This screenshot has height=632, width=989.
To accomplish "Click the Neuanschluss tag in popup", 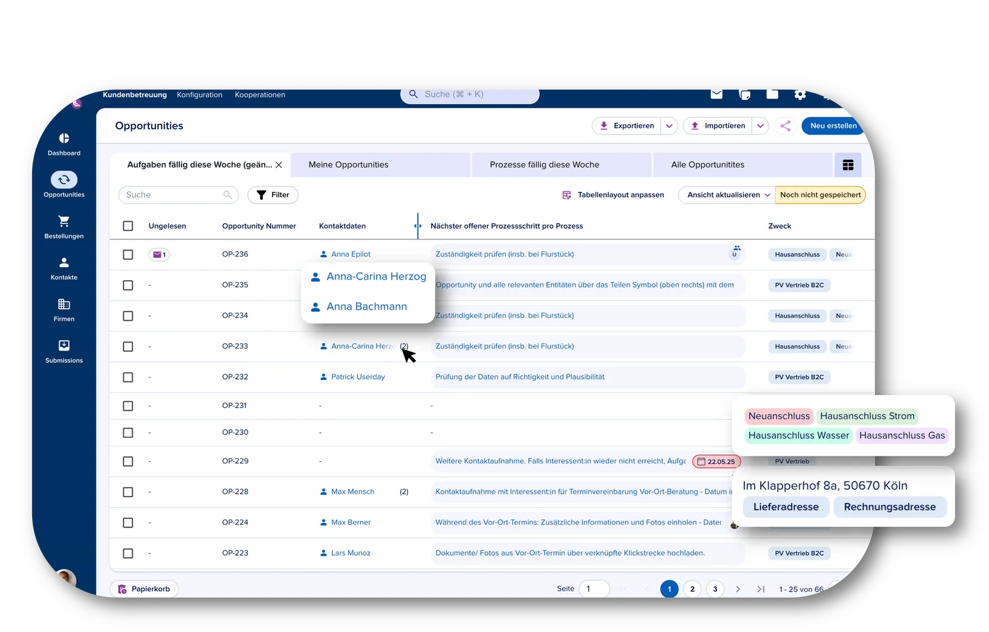I will tap(779, 416).
